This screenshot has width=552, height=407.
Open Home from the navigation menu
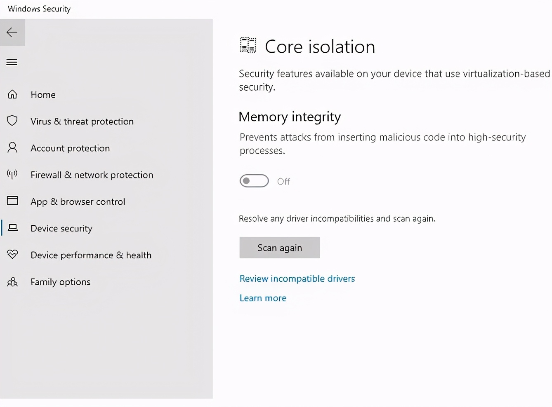pyautogui.click(x=43, y=94)
